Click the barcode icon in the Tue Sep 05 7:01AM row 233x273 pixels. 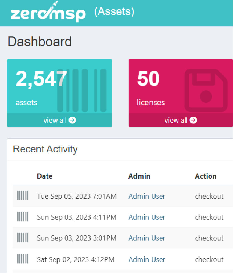(23, 195)
